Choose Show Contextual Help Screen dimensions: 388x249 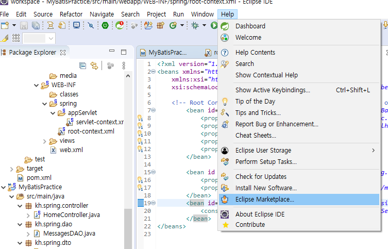pos(299,75)
